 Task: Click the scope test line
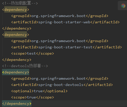tap(32, 53)
